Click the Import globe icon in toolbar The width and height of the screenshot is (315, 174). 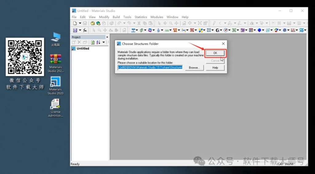pyautogui.click(x=98, y=23)
